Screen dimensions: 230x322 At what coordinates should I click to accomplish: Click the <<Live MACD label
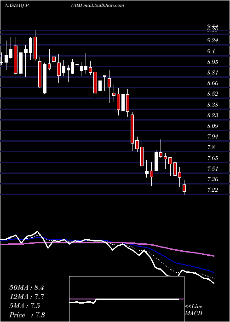pyautogui.click(x=194, y=310)
